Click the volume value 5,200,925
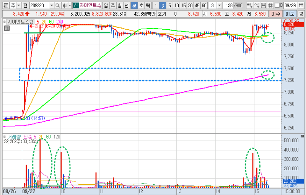The width and height of the screenshot is (306, 195). coord(80,14)
